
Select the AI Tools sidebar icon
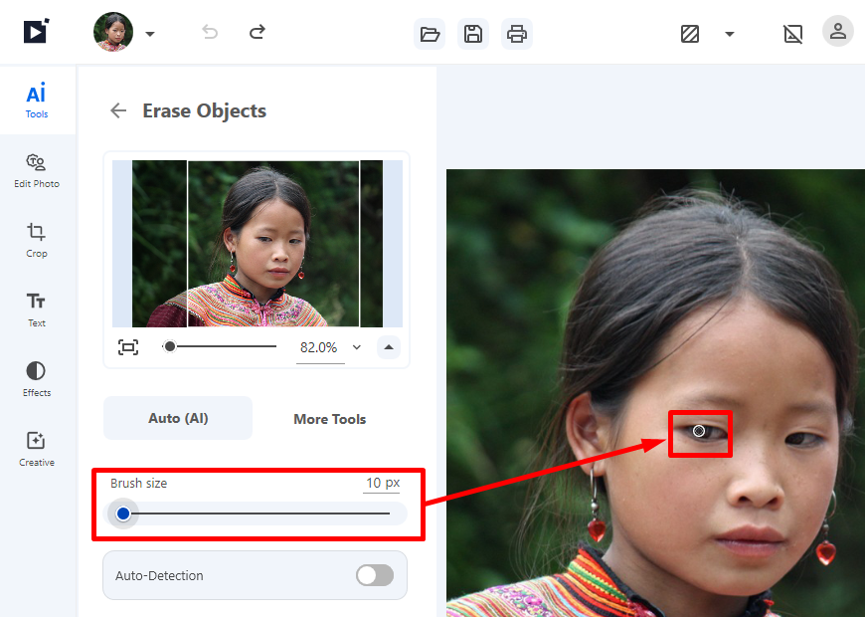point(36,100)
